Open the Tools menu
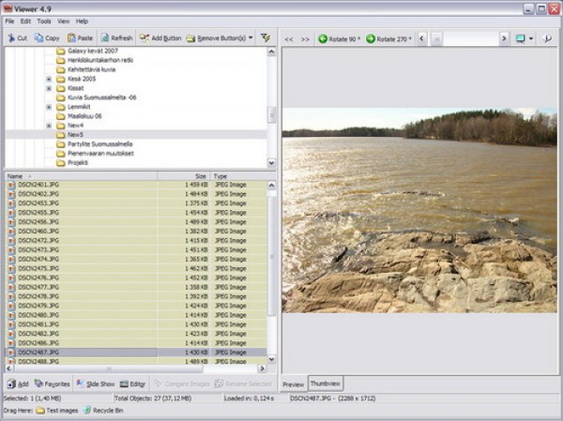The height and width of the screenshot is (421, 563). 43,21
